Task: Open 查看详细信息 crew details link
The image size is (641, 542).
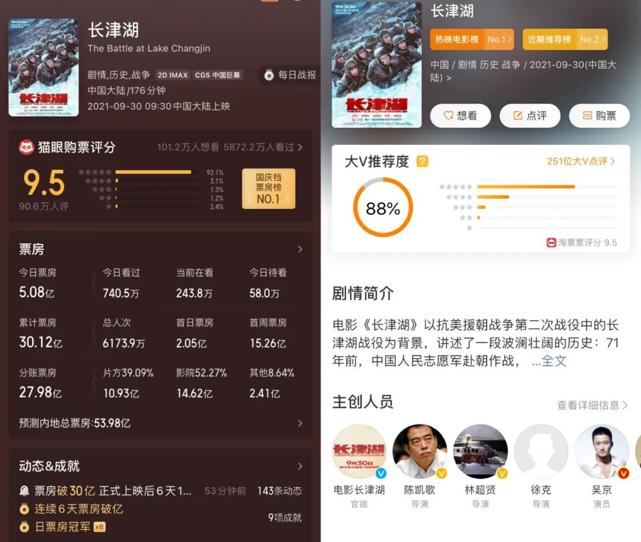Action: pyautogui.click(x=592, y=405)
